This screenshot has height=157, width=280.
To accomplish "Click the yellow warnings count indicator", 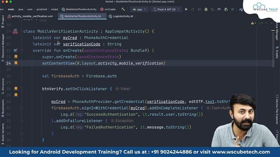I will point(253,23).
